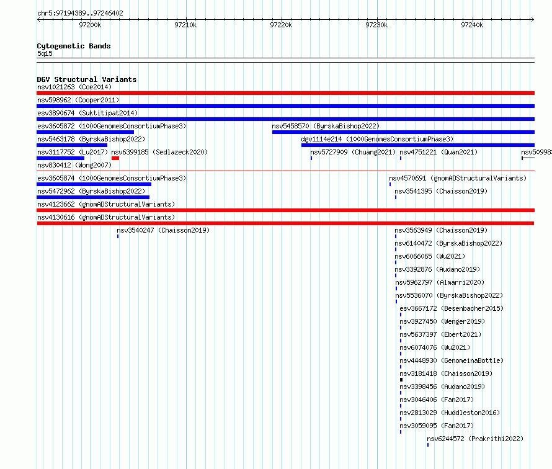The height and width of the screenshot is (469, 552).
Task: Open variant nsv598962 (Cooper2011) label
Action: tap(78, 100)
